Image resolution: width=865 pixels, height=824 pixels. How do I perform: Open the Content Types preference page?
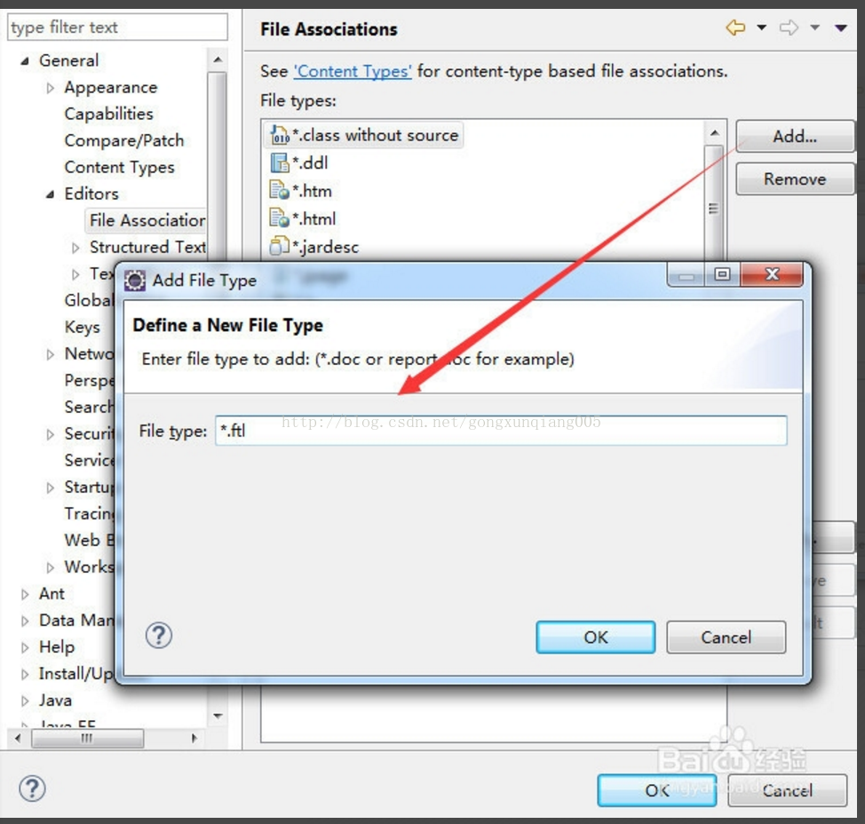[119, 167]
